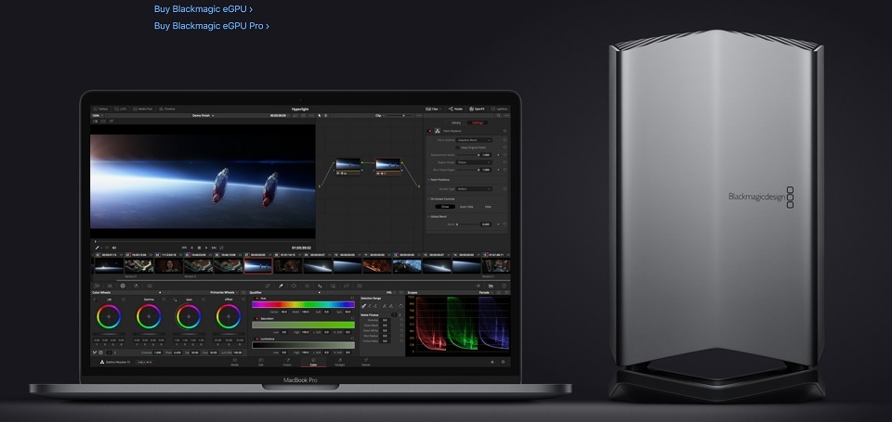Open the Curves palette icon
Viewport: 892px width, 422px height.
268,286
